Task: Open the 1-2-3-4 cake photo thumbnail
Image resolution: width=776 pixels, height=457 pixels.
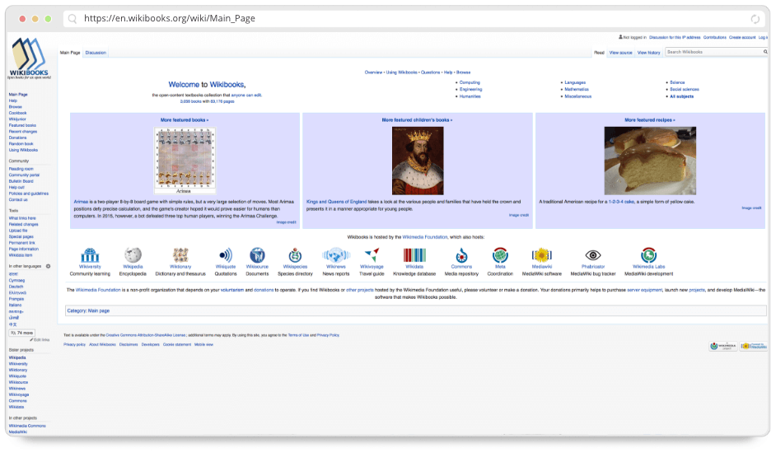Action: point(650,161)
